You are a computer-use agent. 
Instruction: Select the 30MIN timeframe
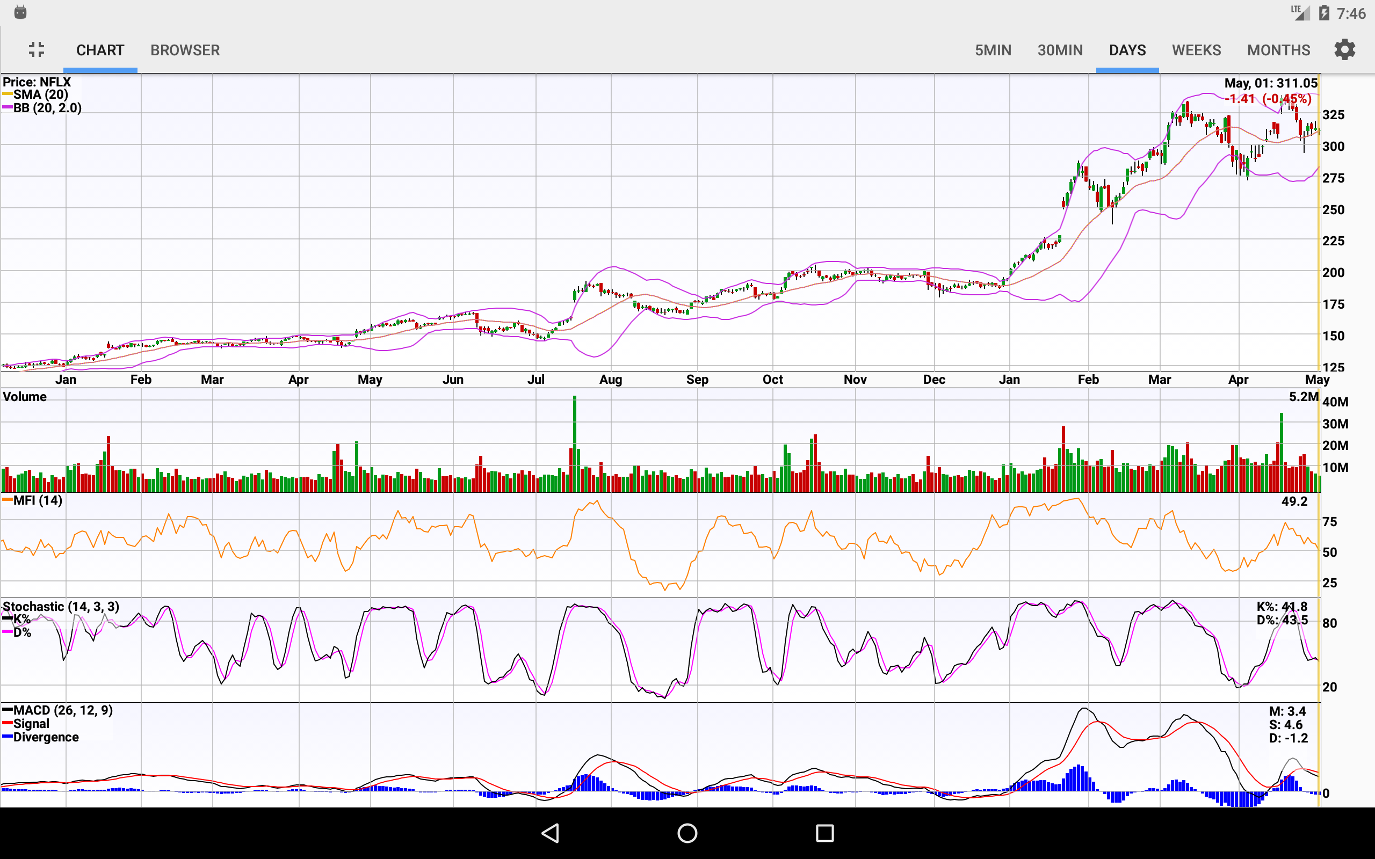tap(1060, 50)
